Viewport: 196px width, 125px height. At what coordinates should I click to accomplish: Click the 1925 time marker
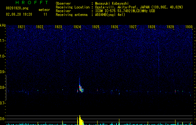tap(96, 27)
